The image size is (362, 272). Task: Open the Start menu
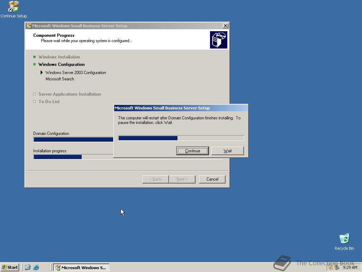click(10, 267)
